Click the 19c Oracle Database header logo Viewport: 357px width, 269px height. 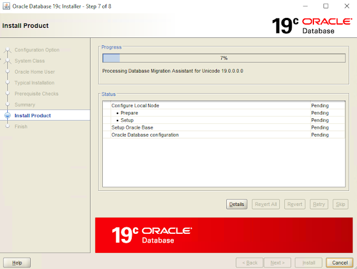pyautogui.click(x=312, y=26)
